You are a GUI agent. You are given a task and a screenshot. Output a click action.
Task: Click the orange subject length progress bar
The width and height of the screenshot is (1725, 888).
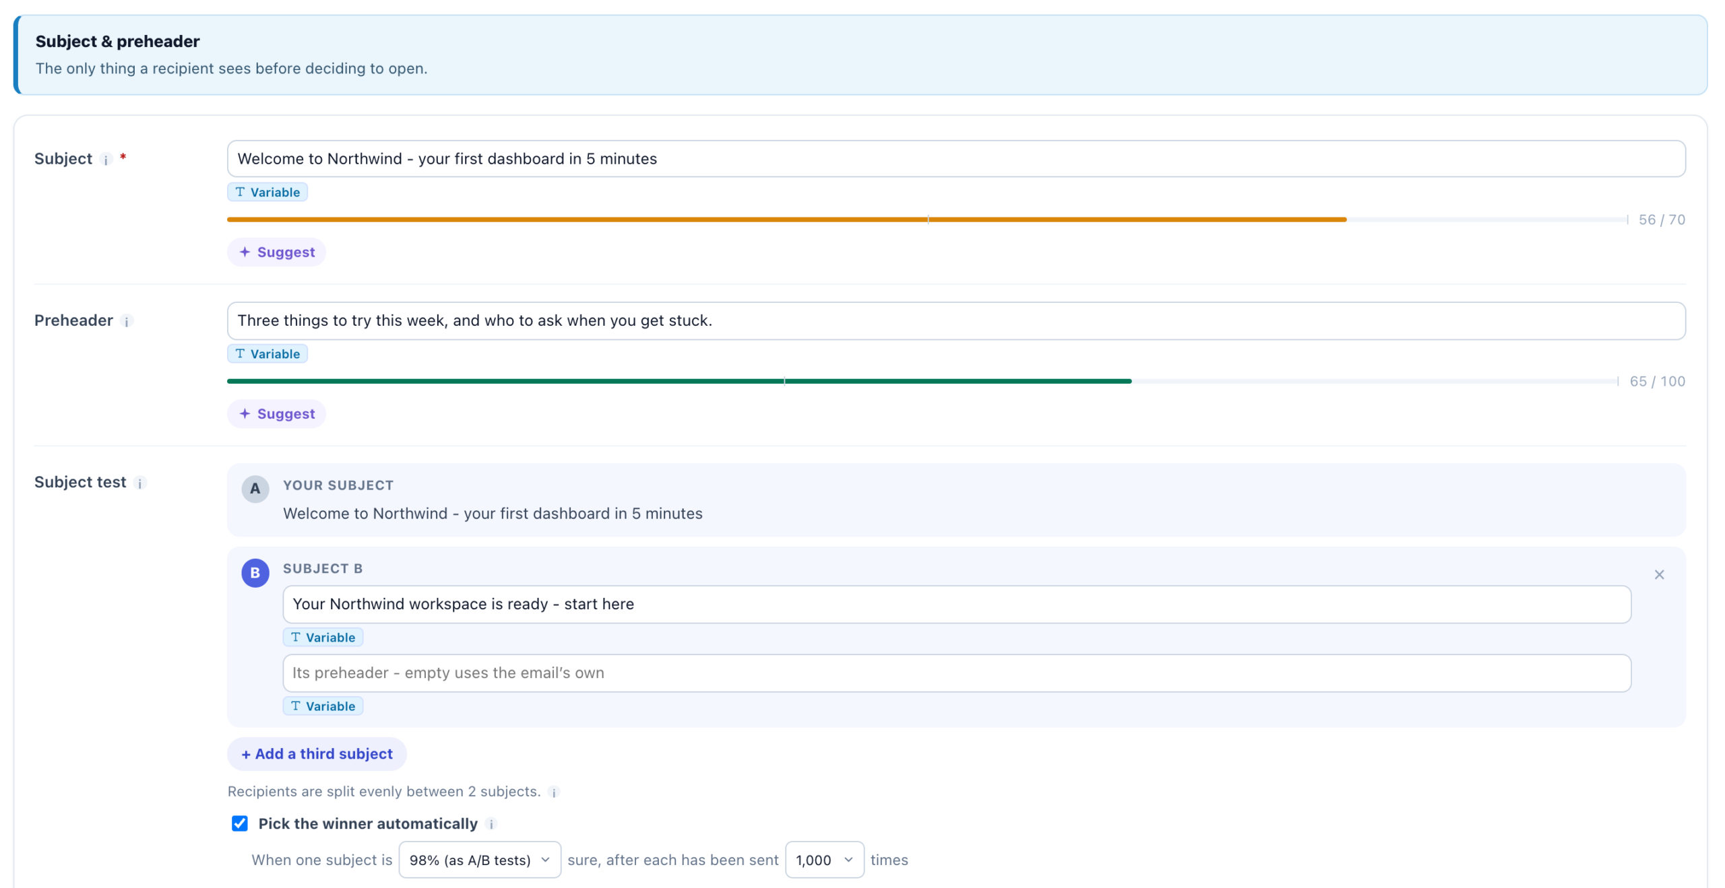click(x=786, y=219)
